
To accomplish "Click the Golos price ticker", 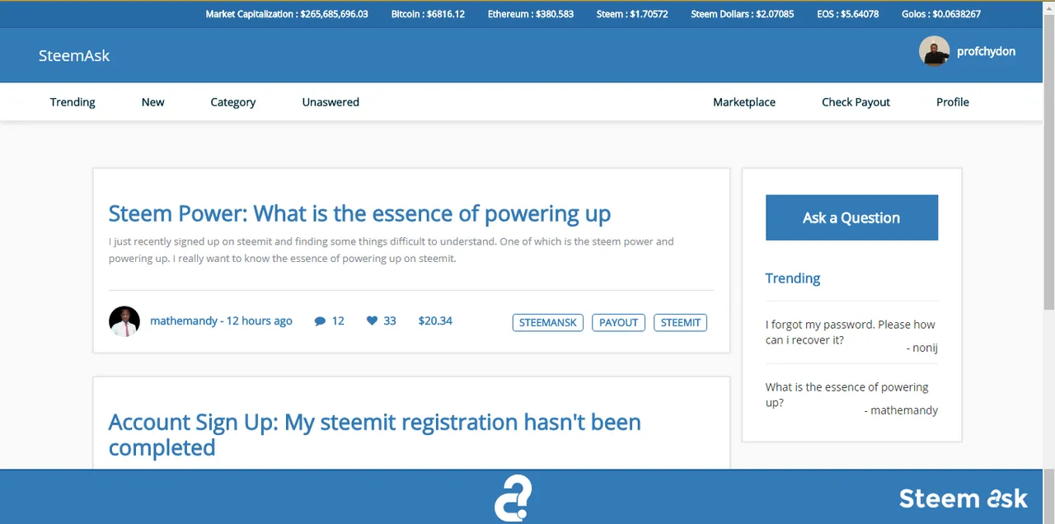I will 941,14.
